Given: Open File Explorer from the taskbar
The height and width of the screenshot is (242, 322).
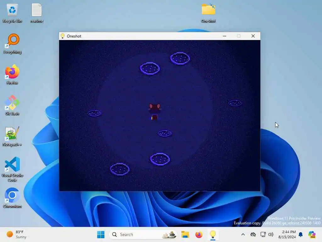Looking at the screenshot, I should (x=185, y=234).
